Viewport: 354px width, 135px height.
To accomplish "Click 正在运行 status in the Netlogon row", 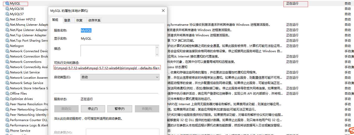I will 292,46.
